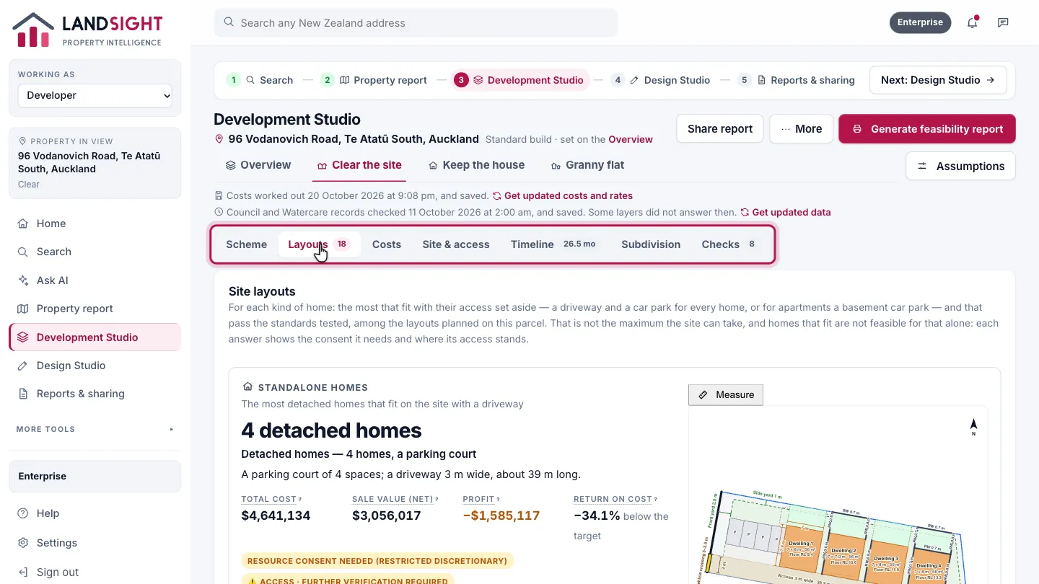Screen dimensions: 1039x584
Task: Switch to the Granny flat tab
Action: 587,165
